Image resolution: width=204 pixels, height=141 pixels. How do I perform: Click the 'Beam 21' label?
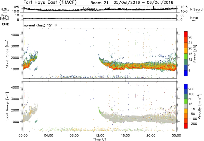pyautogui.click(x=99, y=3)
